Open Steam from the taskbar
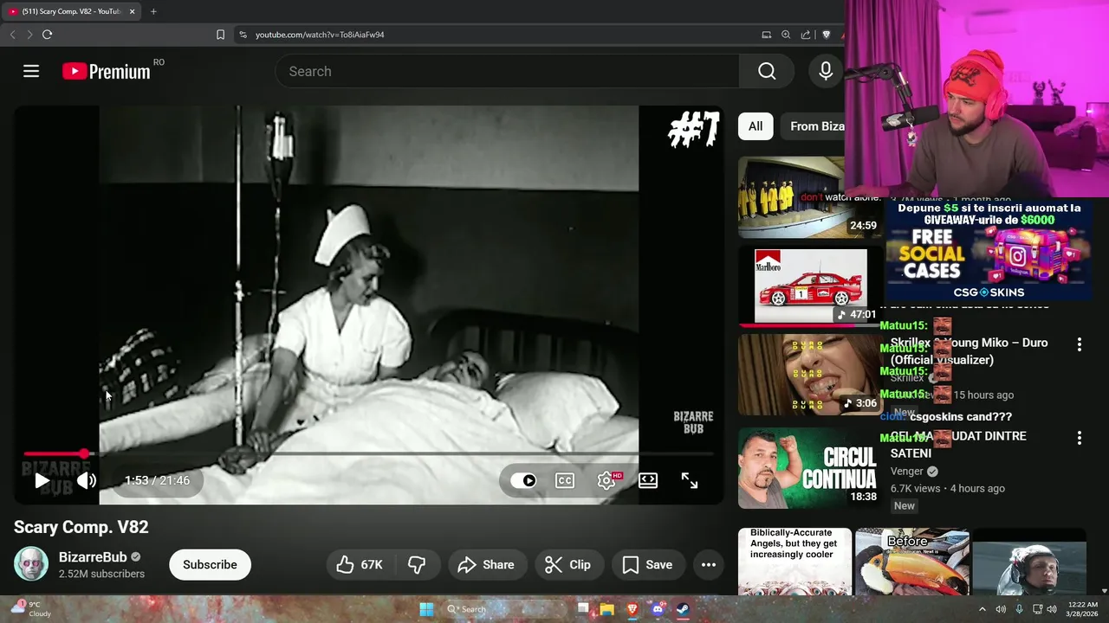The width and height of the screenshot is (1109, 623). tap(683, 609)
